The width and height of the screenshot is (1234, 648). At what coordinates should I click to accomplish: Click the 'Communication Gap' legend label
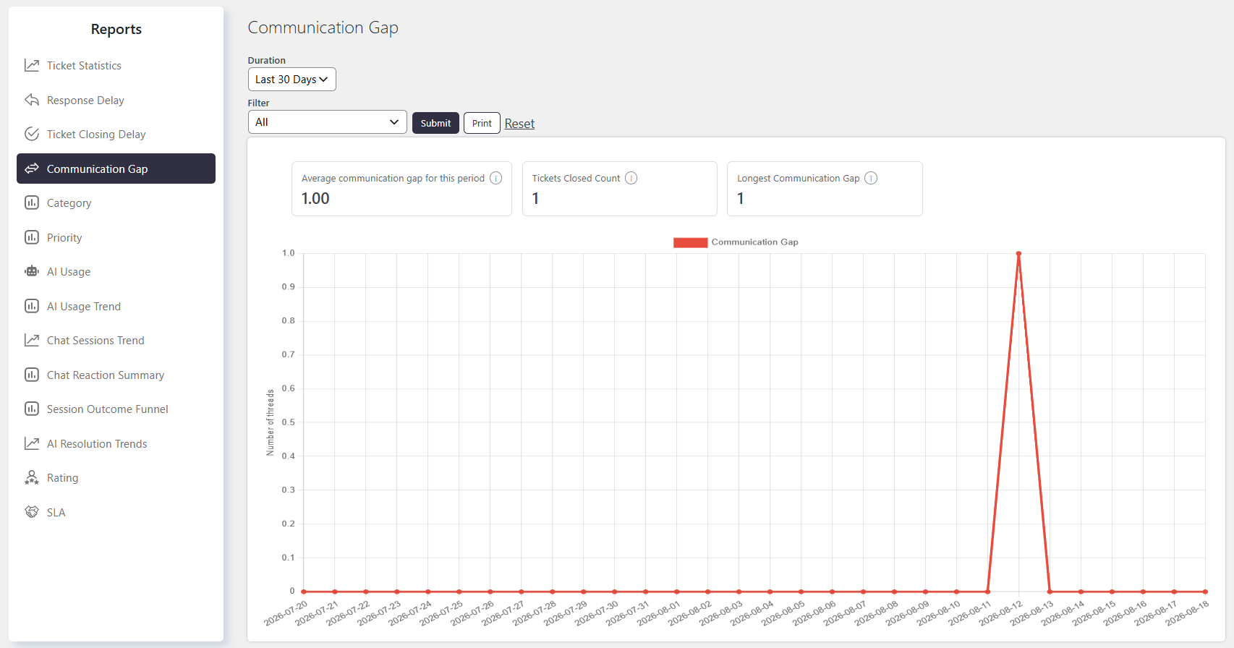pos(755,242)
